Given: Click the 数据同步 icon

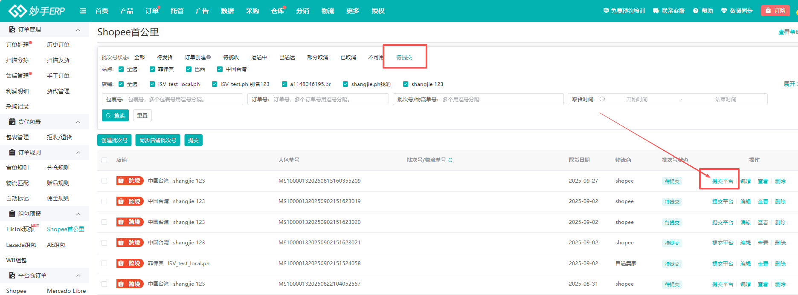Looking at the screenshot, I should [724, 11].
